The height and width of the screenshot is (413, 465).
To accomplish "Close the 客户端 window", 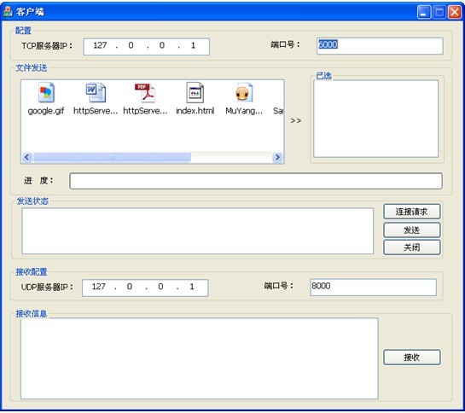I will [454, 13].
